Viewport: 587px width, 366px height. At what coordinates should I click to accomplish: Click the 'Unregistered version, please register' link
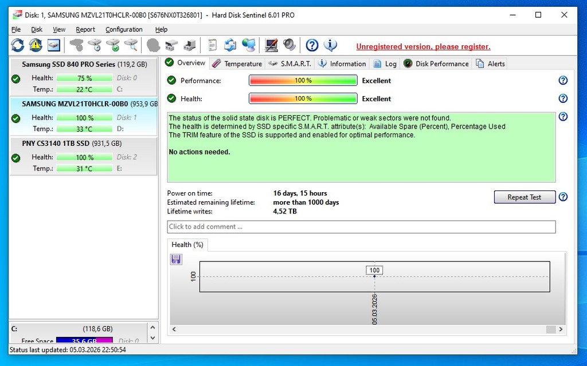(423, 47)
